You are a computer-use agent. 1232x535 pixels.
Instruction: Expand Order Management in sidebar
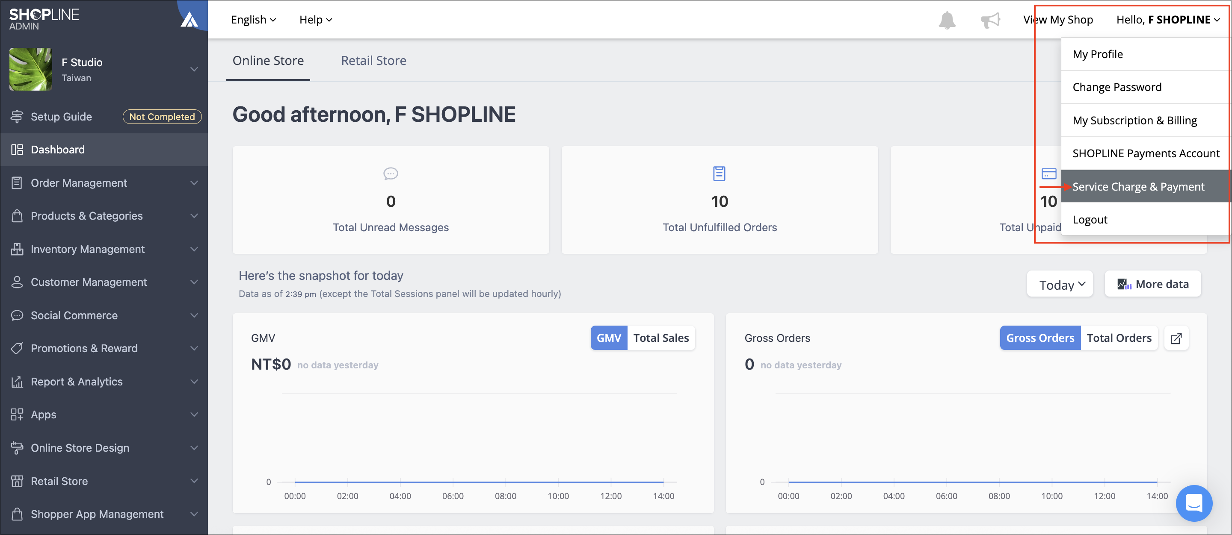104,183
